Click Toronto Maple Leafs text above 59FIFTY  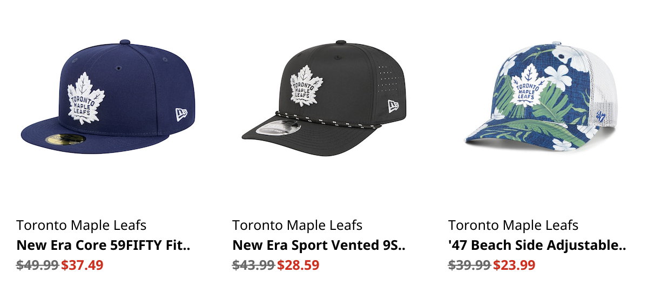[x=82, y=225]
